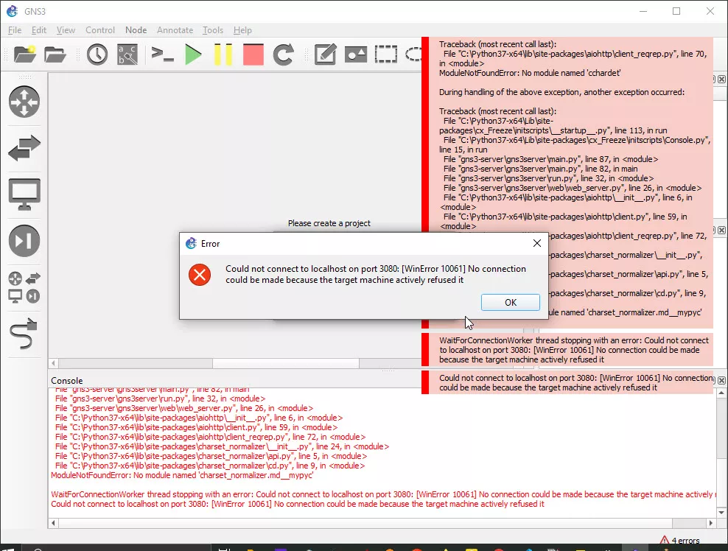Open the Annotate menu
The width and height of the screenshot is (728, 551).
coord(175,30)
